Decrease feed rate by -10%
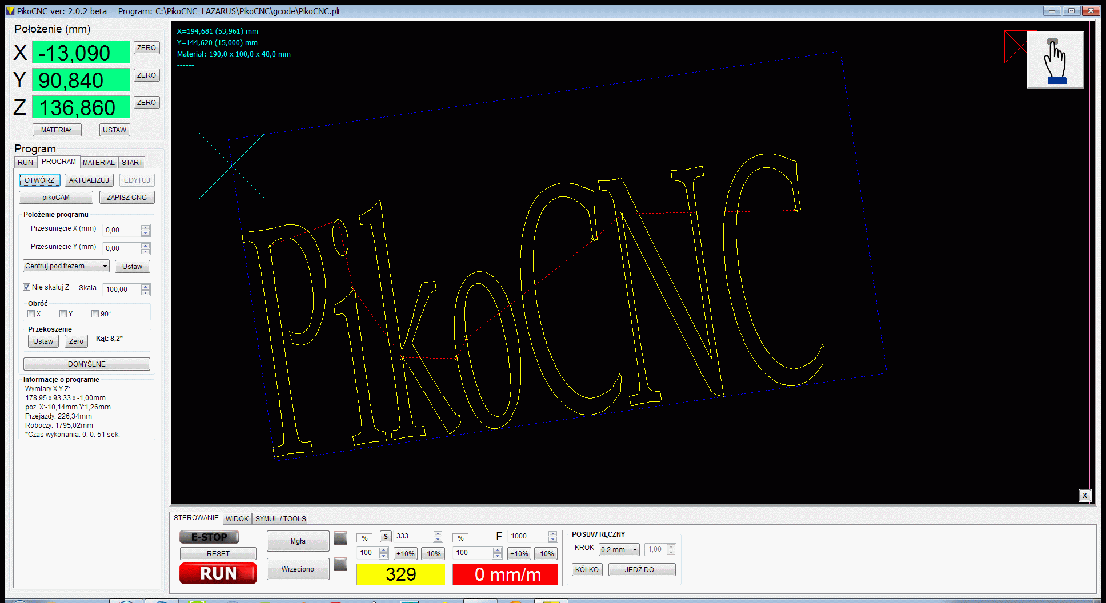Image resolution: width=1106 pixels, height=603 pixels. click(x=546, y=554)
